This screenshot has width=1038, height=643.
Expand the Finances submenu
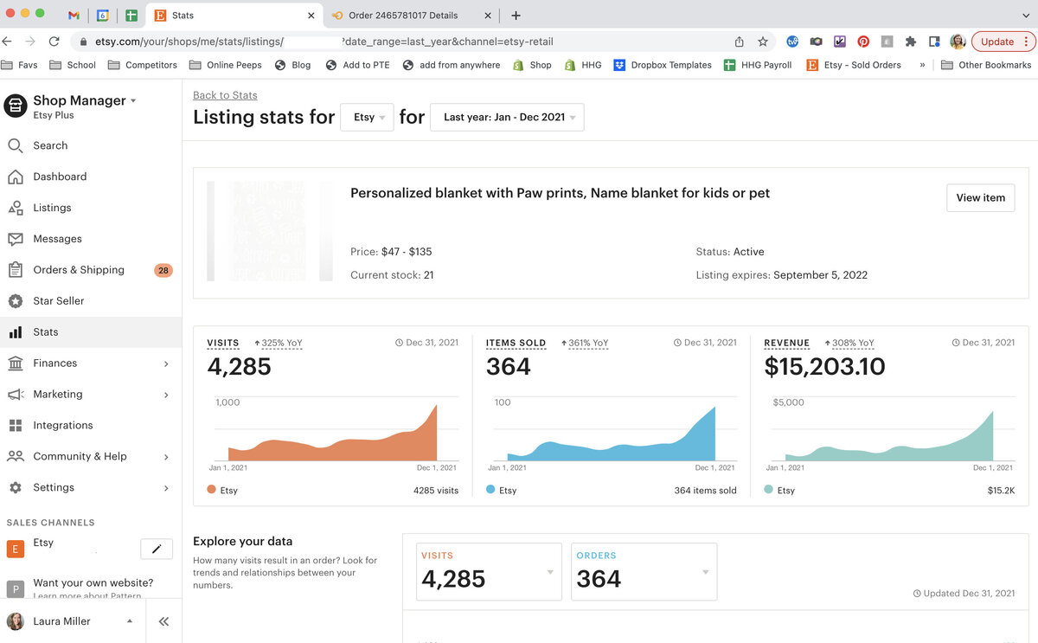click(166, 363)
